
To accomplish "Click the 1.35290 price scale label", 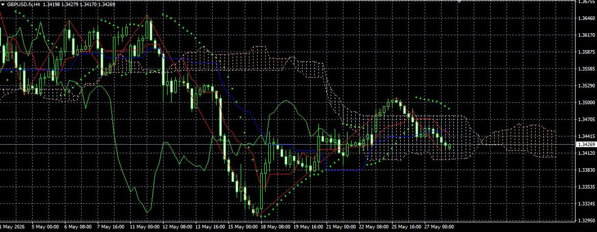I will [586, 86].
